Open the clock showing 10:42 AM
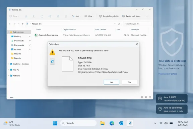 [x=183, y=123]
